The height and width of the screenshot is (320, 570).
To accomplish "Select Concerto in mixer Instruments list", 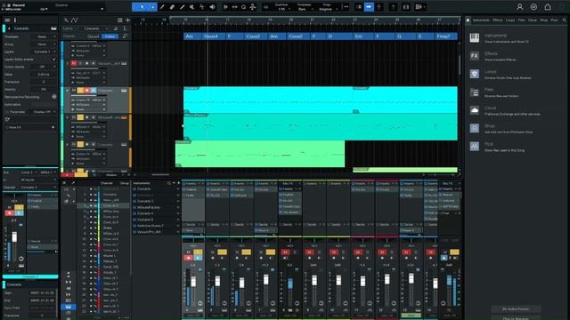I will [144, 189].
